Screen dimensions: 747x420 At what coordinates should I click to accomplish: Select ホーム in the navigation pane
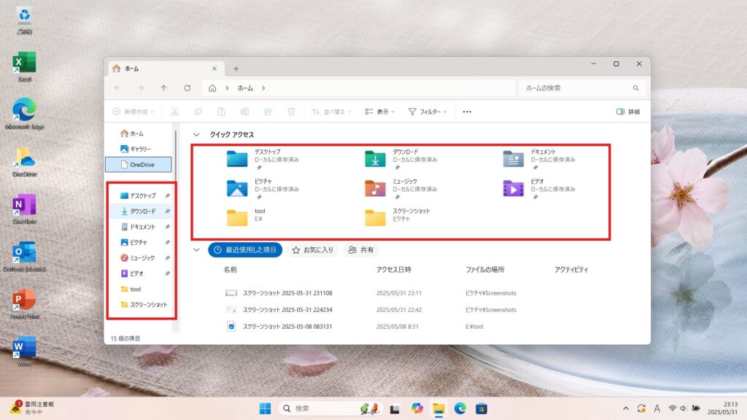[132, 133]
